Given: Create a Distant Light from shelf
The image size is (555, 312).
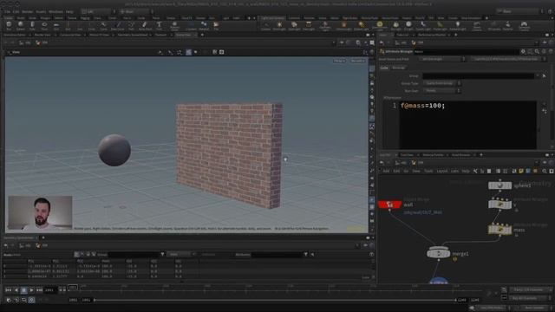Looking at the screenshot, I should tap(361, 25).
